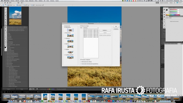Confirm Photomerge with the OK button
Viewport: 183px width, 103px height.
[x=116, y=26]
